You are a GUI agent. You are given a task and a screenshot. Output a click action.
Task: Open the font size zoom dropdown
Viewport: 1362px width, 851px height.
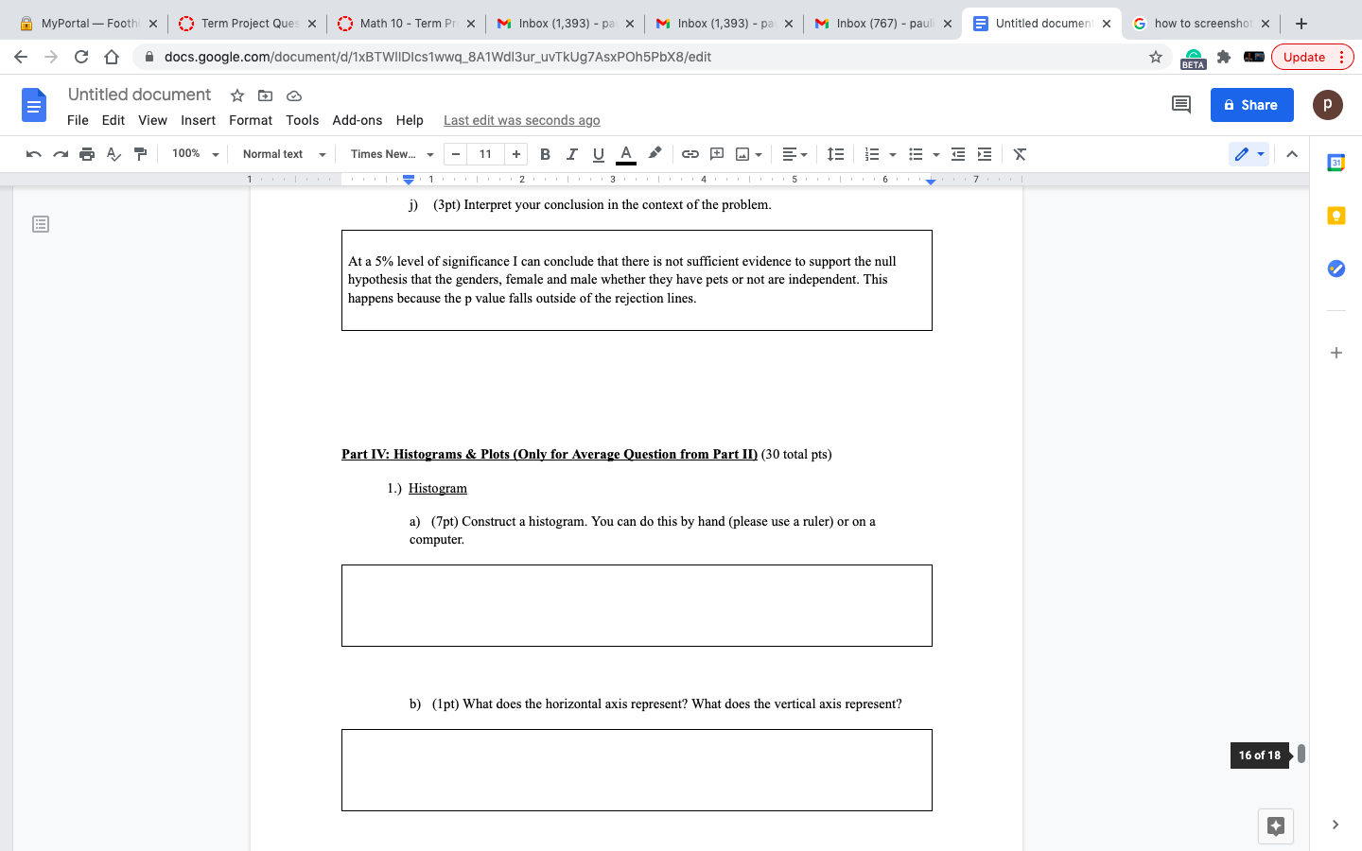(x=194, y=153)
